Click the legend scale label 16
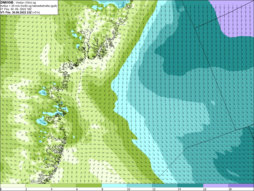 point(204,189)
